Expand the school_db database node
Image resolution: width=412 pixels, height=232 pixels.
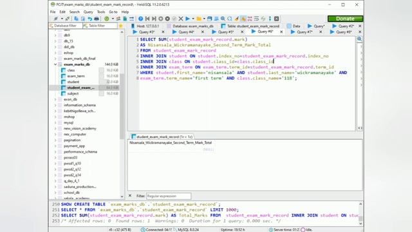click(55, 193)
